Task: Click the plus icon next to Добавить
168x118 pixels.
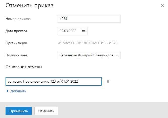Action: tap(8, 91)
